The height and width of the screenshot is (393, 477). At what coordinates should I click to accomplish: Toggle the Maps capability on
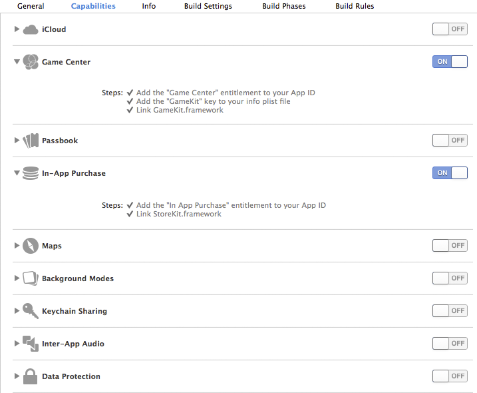click(450, 245)
